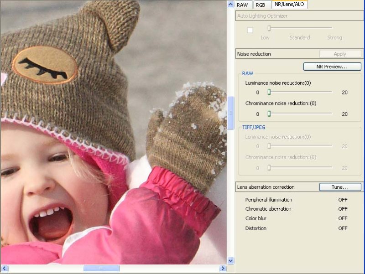Click the TIFF/JPEG chrominance noise reduction slider
Screen dimensions: 365x274
300,167
